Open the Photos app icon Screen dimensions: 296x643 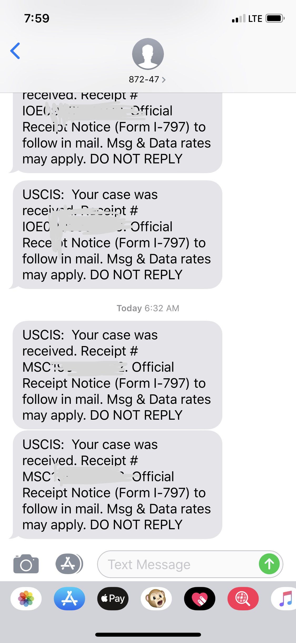pyautogui.click(x=26, y=598)
